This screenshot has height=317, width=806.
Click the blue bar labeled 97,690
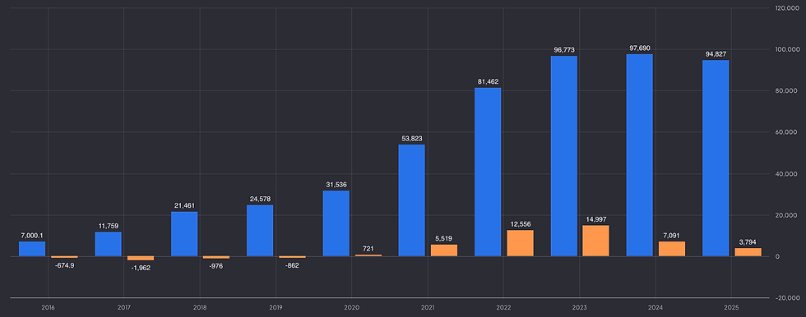coord(640,155)
